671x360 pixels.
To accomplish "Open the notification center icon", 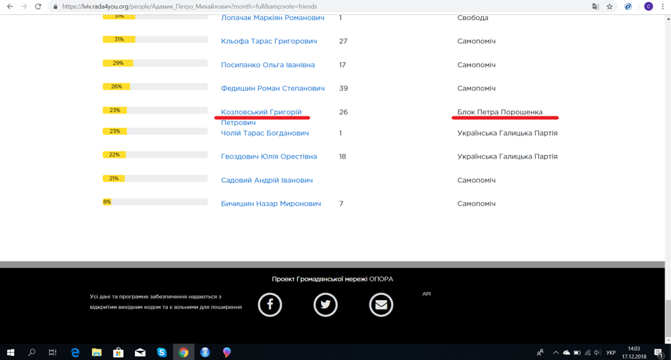I will click(659, 353).
